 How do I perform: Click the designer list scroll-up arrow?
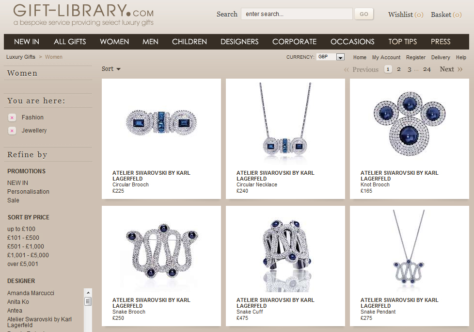[88, 292]
